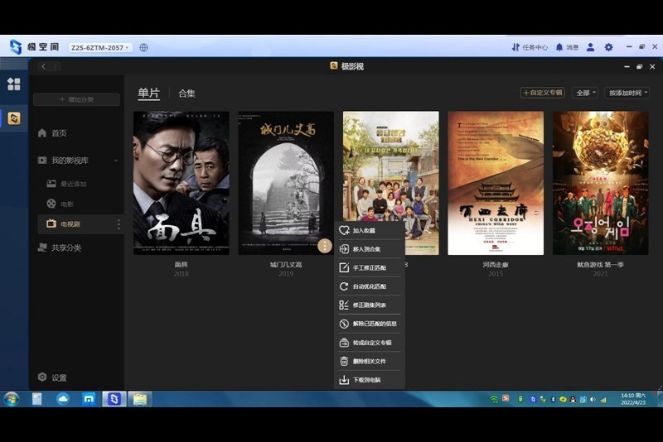Click the taskbar clock 14:10
The image size is (663, 442).
point(633,399)
